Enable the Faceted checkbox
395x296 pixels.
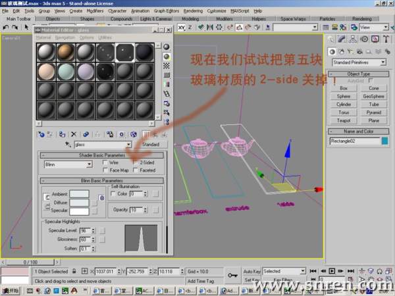coord(136,170)
